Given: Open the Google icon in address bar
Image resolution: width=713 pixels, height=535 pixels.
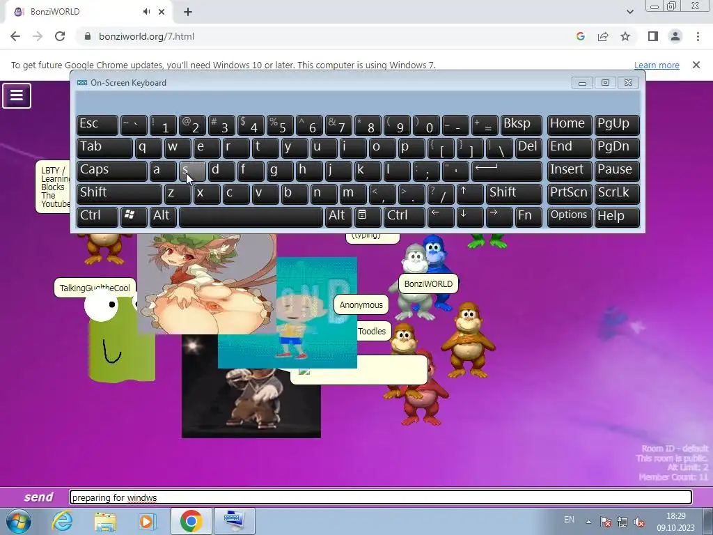Looking at the screenshot, I should (580, 36).
